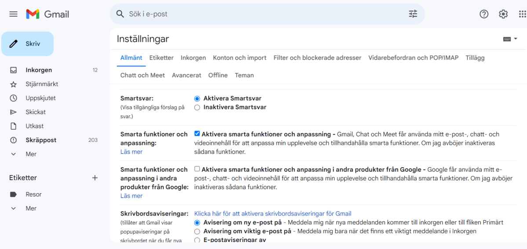The image size is (527, 249).
Task: Uncheck Aktivera smarta funktioner och anpassning
Action: [197, 134]
